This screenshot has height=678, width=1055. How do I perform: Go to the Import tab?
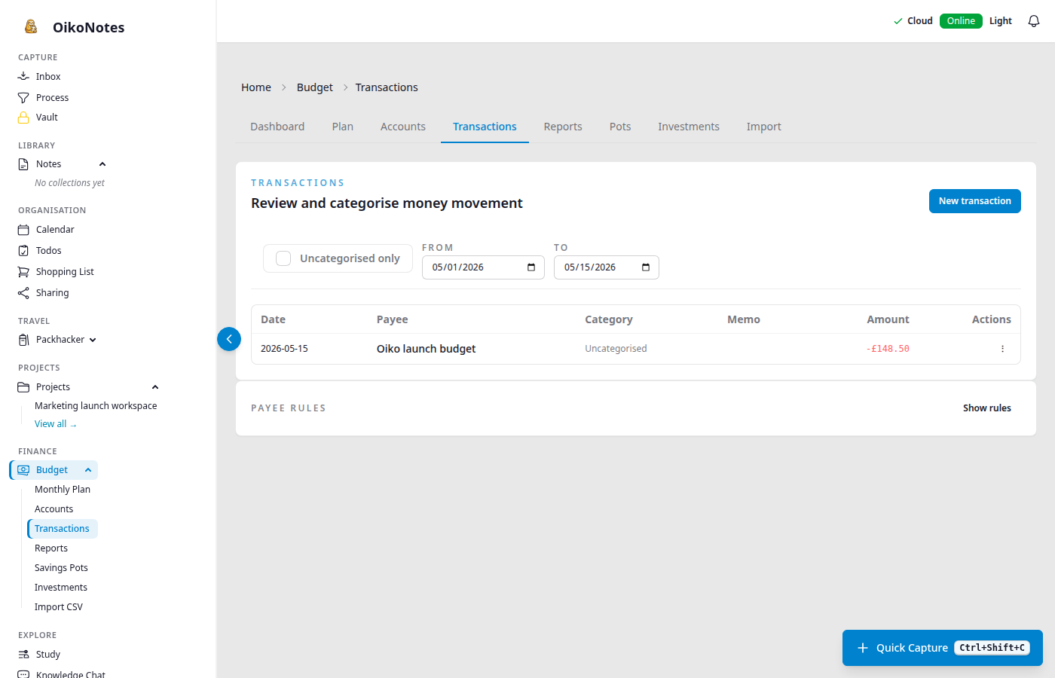[764, 127]
